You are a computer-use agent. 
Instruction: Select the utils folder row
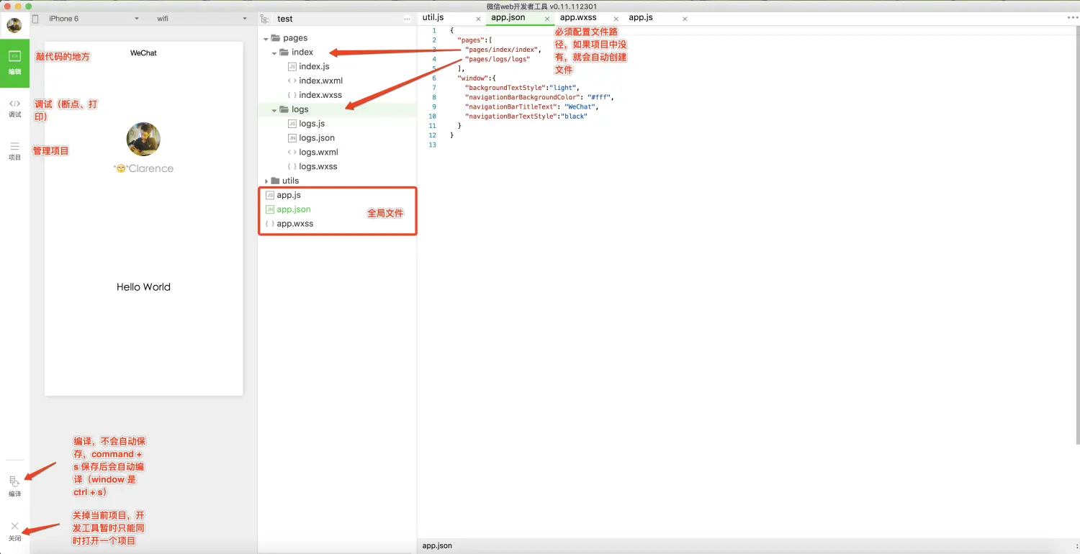[x=337, y=181]
